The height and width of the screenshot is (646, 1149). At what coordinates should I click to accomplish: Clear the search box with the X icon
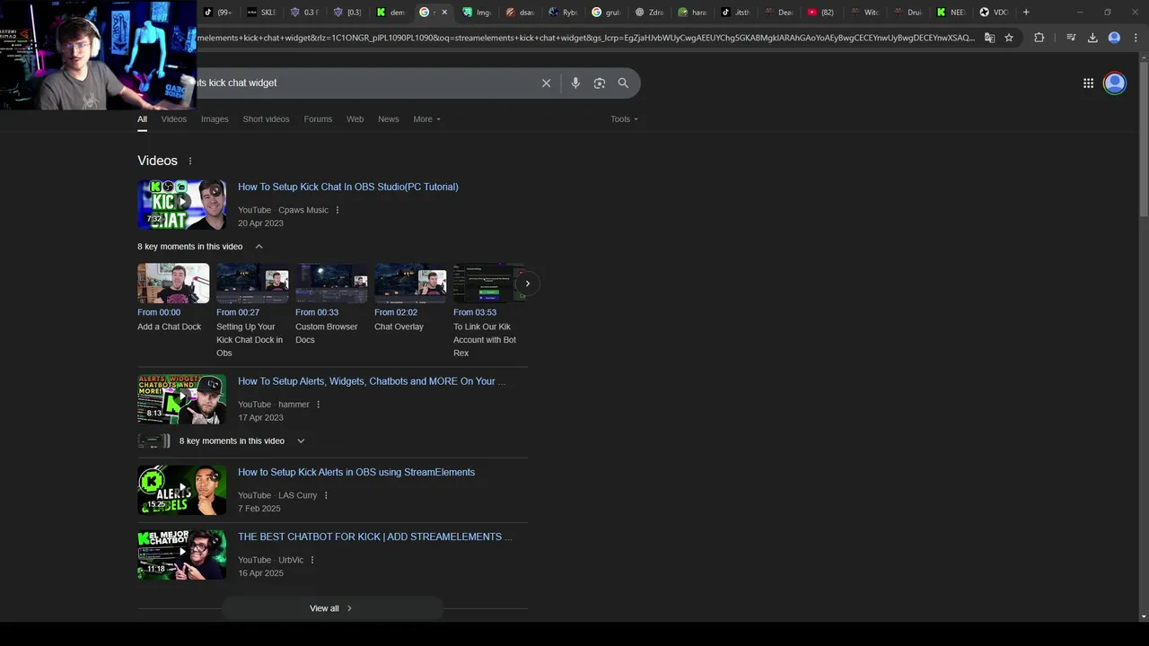coord(546,83)
